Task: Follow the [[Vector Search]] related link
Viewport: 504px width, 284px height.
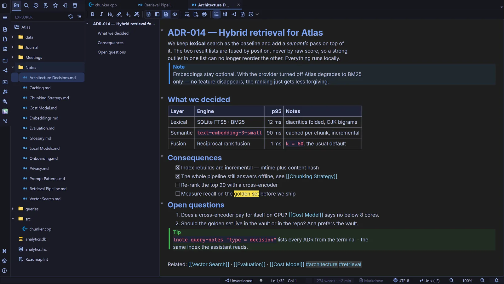Action: point(209,264)
